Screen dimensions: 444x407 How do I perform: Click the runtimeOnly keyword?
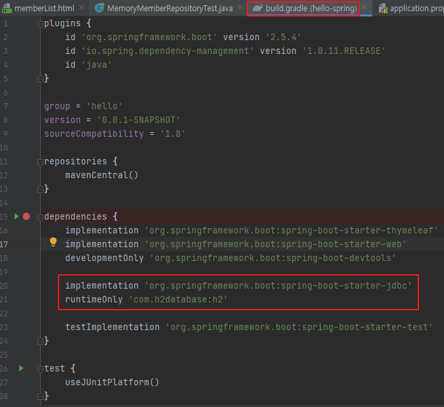[93, 299]
